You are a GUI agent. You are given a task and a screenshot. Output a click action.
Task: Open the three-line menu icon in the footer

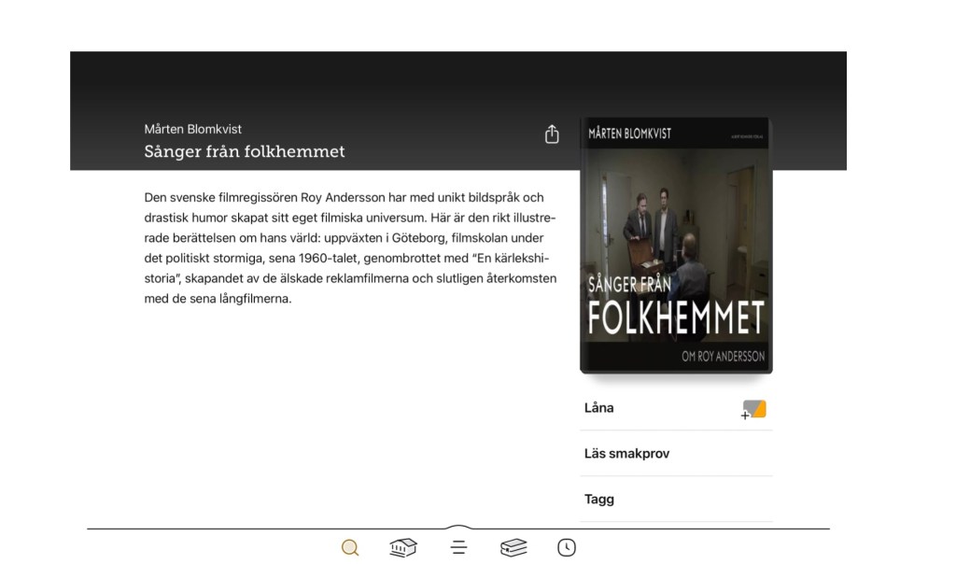(458, 547)
